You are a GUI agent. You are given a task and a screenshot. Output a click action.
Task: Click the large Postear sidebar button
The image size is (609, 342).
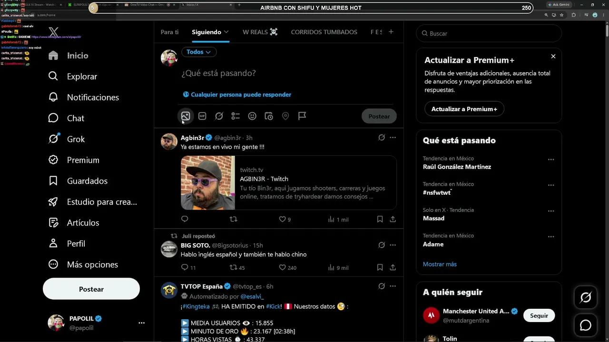[x=91, y=289]
